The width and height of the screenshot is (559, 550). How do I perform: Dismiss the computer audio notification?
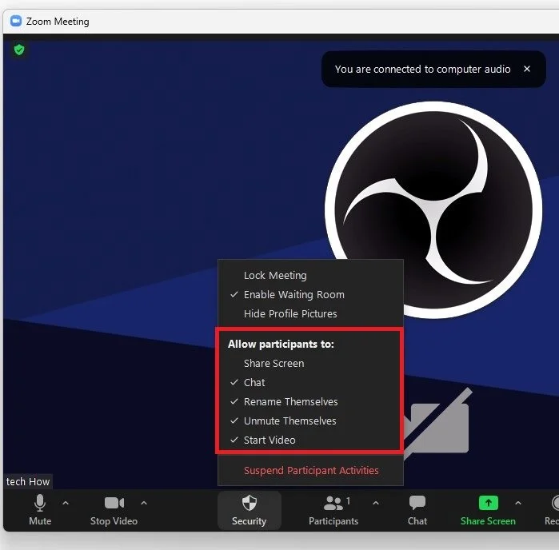tap(527, 69)
